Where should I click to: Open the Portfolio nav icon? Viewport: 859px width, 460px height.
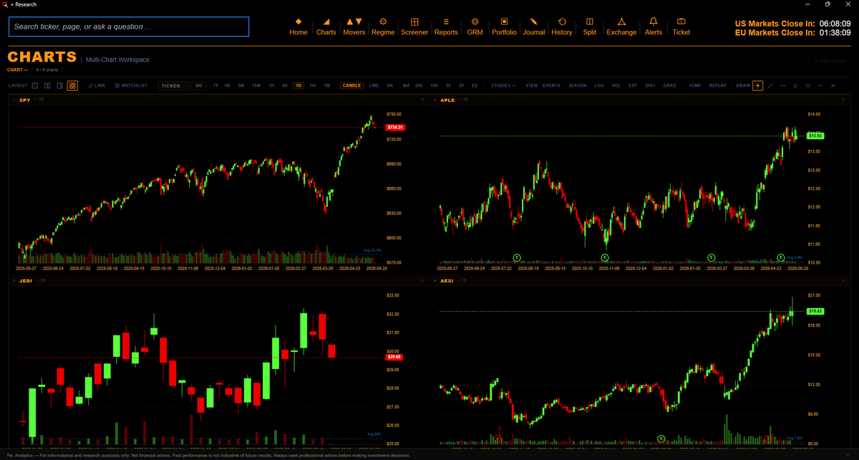(x=504, y=27)
